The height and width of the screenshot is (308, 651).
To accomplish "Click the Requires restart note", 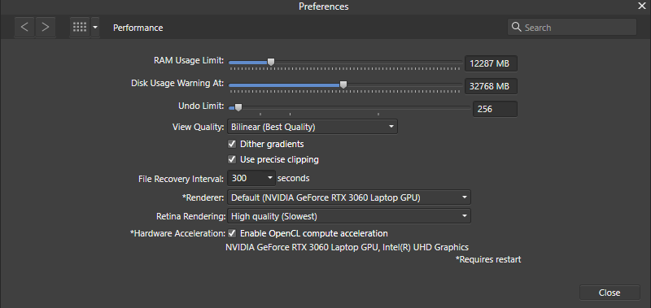I will tap(488, 260).
